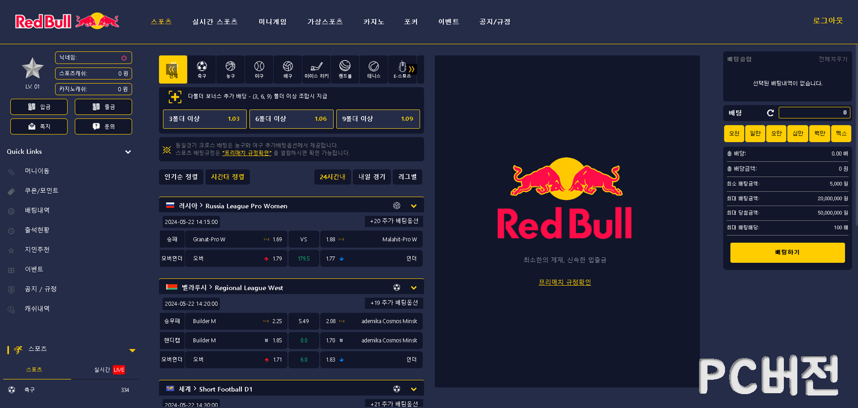Click the yellow 배팅하기 place bet button

pyautogui.click(x=787, y=253)
